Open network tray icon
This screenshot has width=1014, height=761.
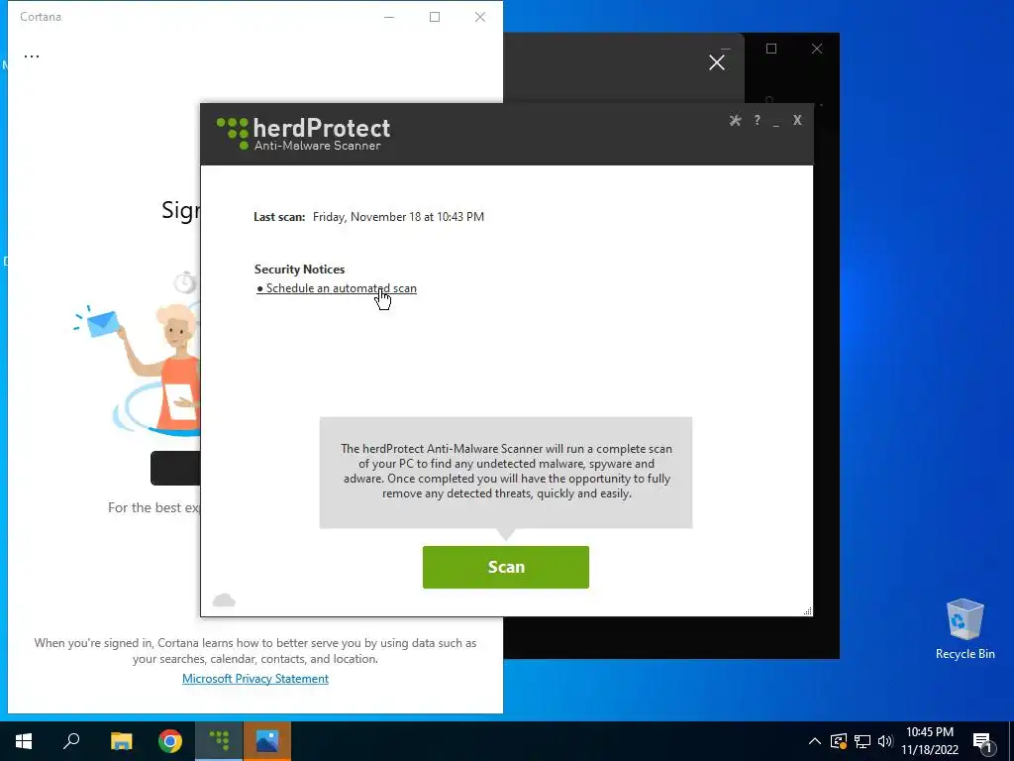pos(862,741)
